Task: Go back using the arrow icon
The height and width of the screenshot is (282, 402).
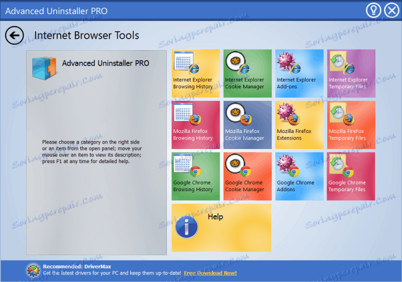Action: click(15, 35)
